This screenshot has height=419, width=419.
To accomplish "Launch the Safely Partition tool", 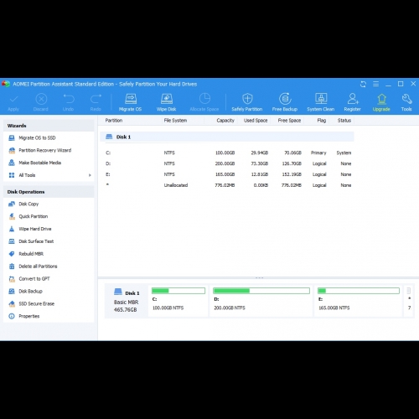I will click(247, 102).
